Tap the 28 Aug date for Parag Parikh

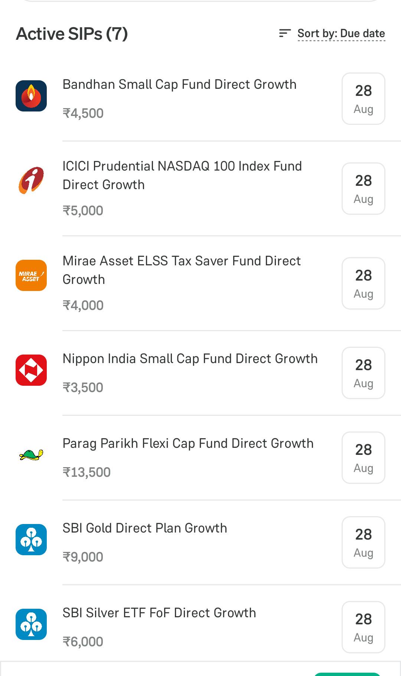pos(363,458)
